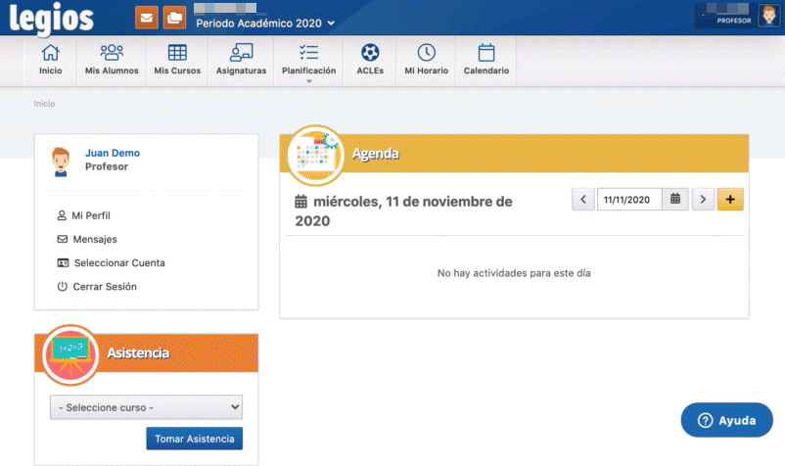
Task: Click the Agenda calendar icon
Action: point(315,155)
